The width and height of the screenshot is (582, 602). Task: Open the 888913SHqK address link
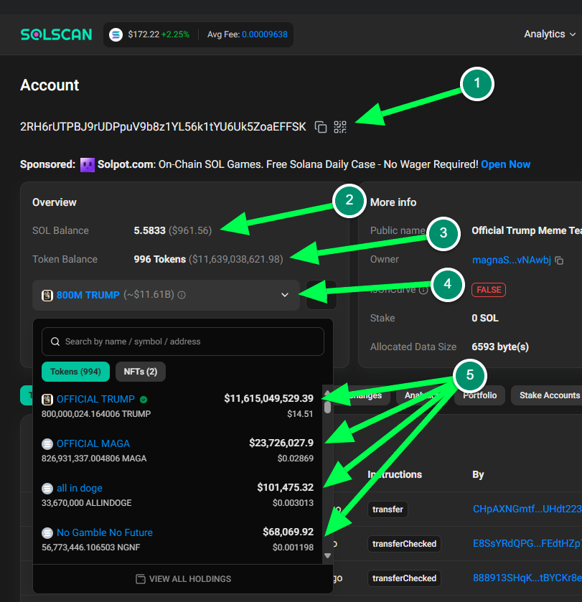pos(527,578)
